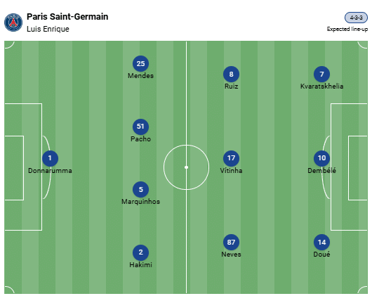
Task: Select Pacho's number 51 player badge
Action: point(140,127)
